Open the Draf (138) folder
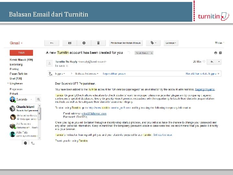Image resolution: width=233 pixels, height=175 pixels. click(16, 78)
